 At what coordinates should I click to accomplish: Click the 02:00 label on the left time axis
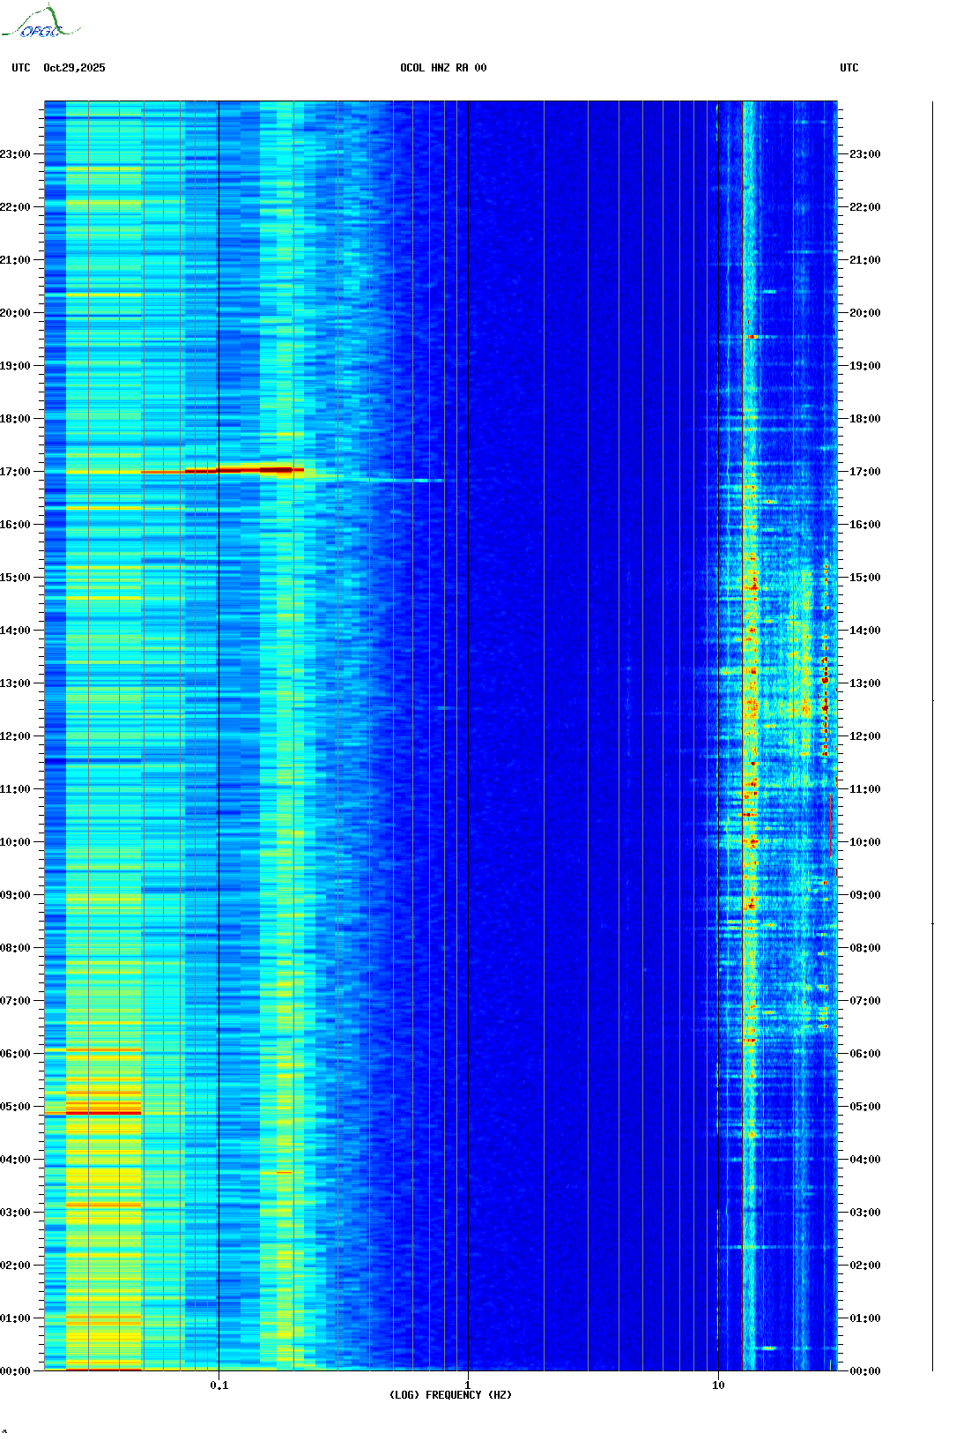coord(15,1266)
